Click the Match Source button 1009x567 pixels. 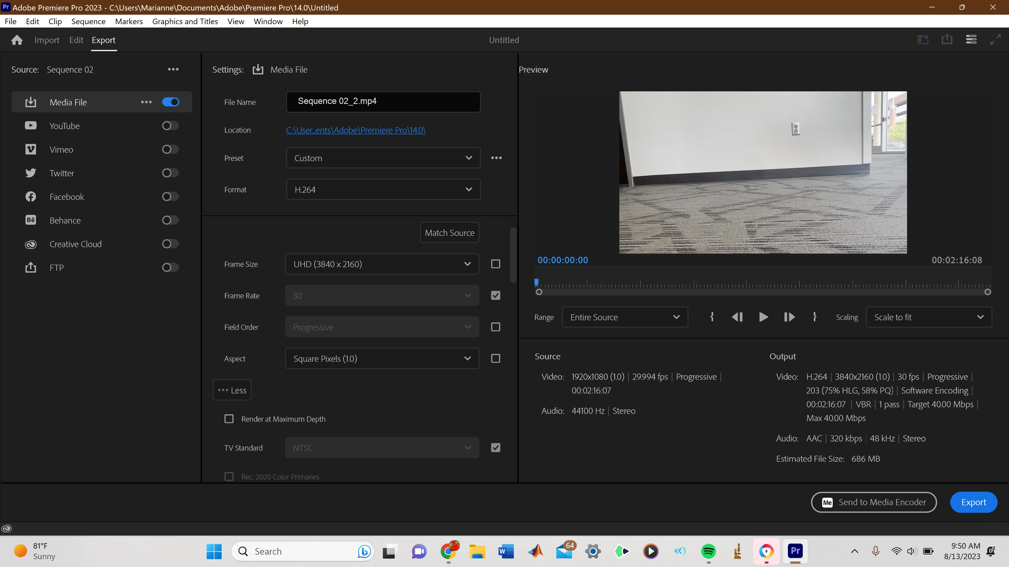pyautogui.click(x=449, y=233)
